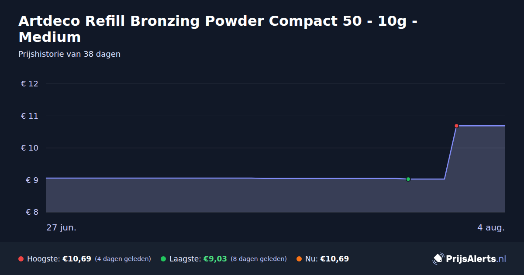The height and width of the screenshot is (275, 524).
Task: Click the green Laagste legend dot
Action: coord(163,259)
